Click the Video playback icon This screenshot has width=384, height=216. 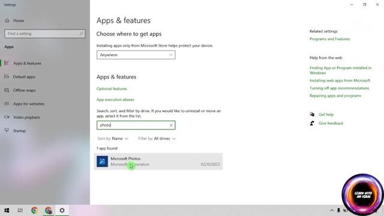(7, 117)
